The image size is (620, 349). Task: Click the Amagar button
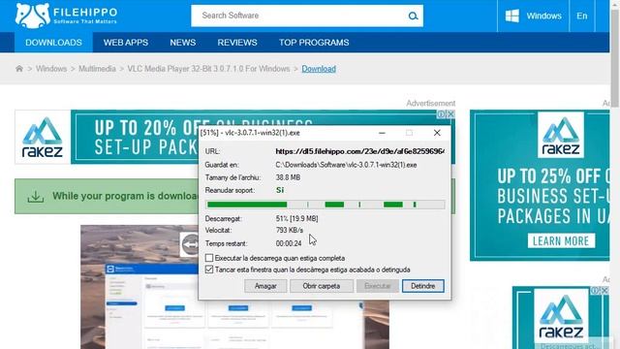[265, 286]
